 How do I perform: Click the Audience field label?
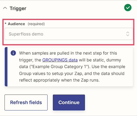[16, 24]
